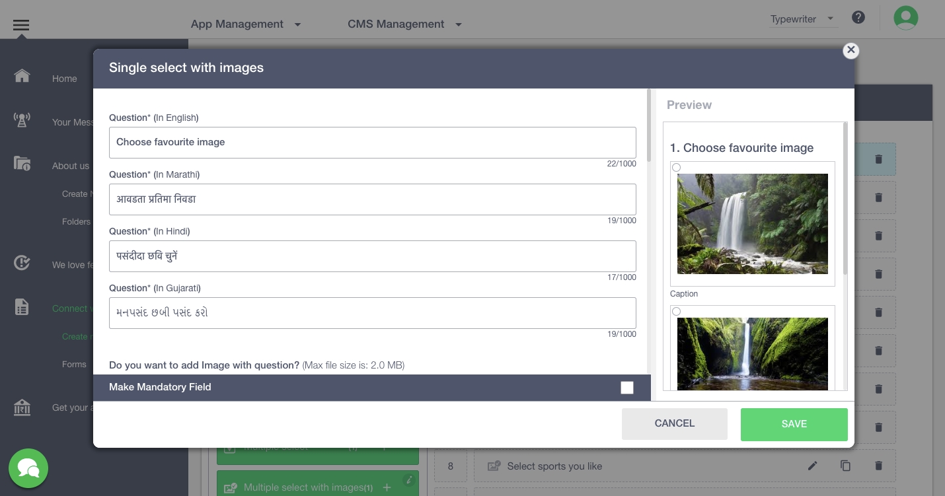945x496 pixels.
Task: Click the Home icon in sidebar
Action: point(22,76)
